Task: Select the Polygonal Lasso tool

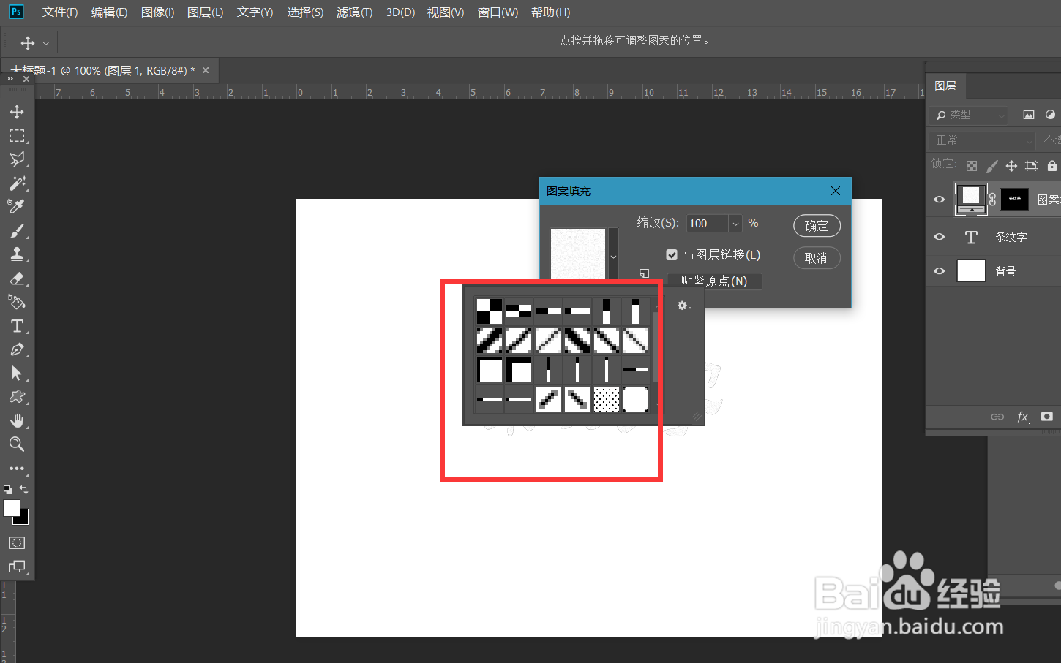Action: [17, 159]
